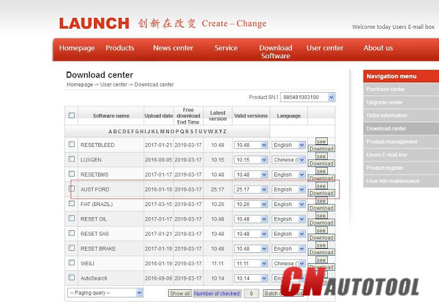Go to News center

click(x=173, y=48)
